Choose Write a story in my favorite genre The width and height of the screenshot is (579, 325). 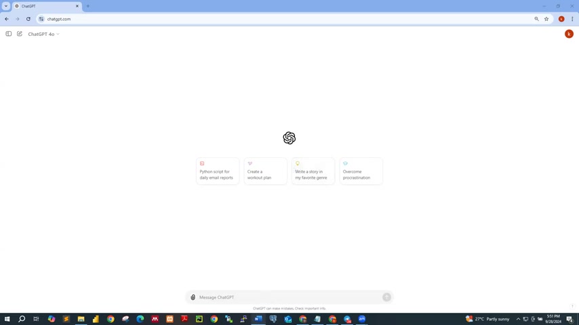pos(313,171)
